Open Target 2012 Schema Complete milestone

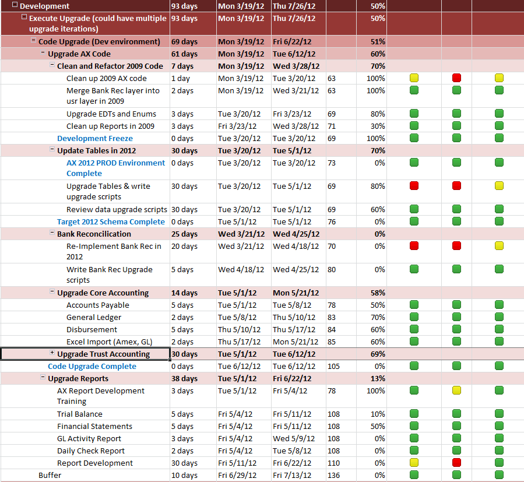[x=111, y=221]
